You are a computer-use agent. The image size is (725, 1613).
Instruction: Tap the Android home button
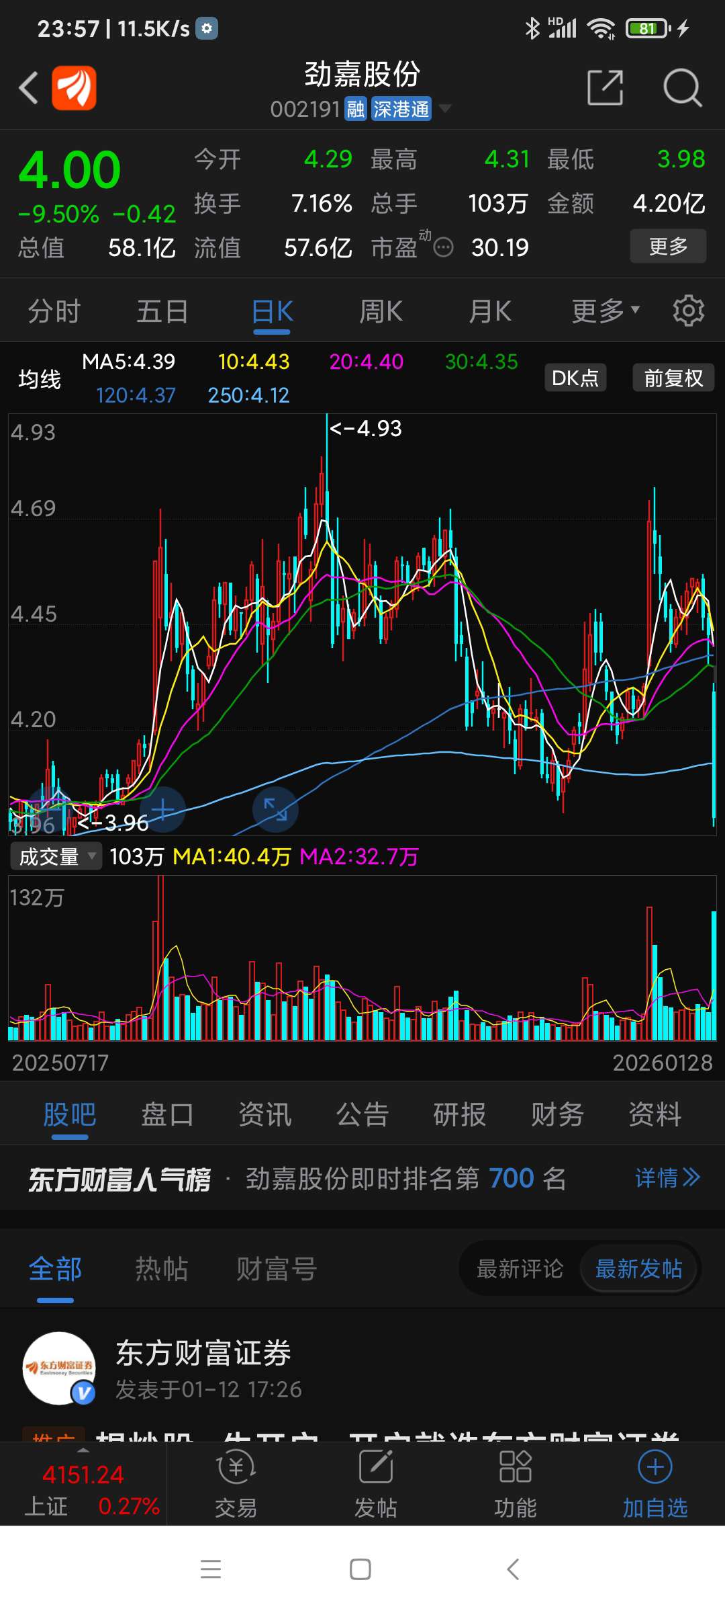tap(360, 1569)
